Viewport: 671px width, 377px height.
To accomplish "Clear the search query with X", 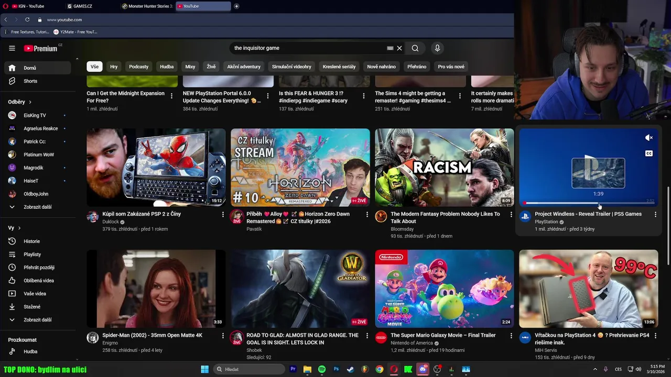I will coord(399,48).
